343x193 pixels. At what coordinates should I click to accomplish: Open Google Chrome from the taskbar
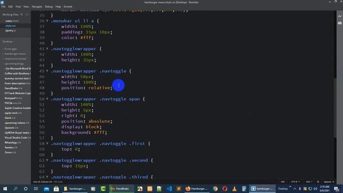(215, 189)
